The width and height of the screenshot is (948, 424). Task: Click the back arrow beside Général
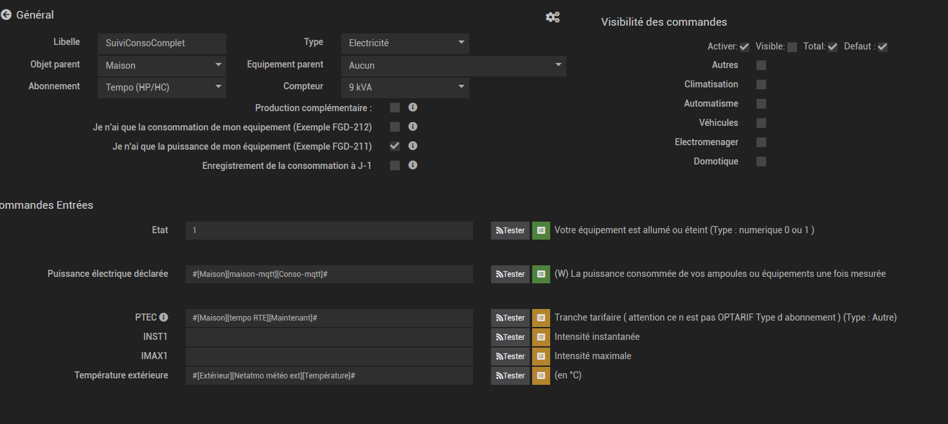pyautogui.click(x=6, y=15)
